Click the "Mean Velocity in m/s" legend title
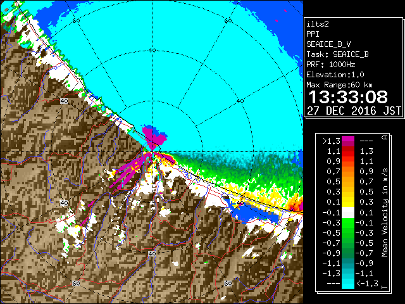This screenshot has width=405, height=304. [385, 213]
